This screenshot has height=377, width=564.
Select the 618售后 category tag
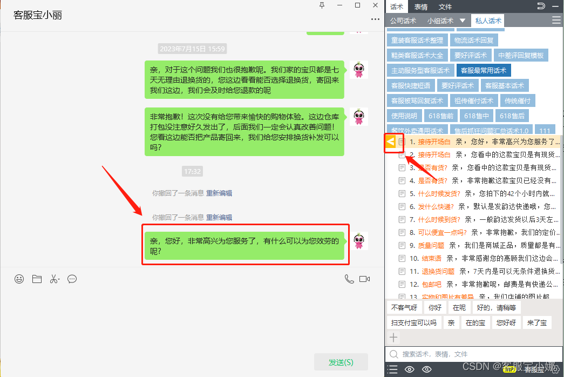click(512, 116)
